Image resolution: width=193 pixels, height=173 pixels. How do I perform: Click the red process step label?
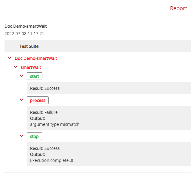click(x=38, y=100)
